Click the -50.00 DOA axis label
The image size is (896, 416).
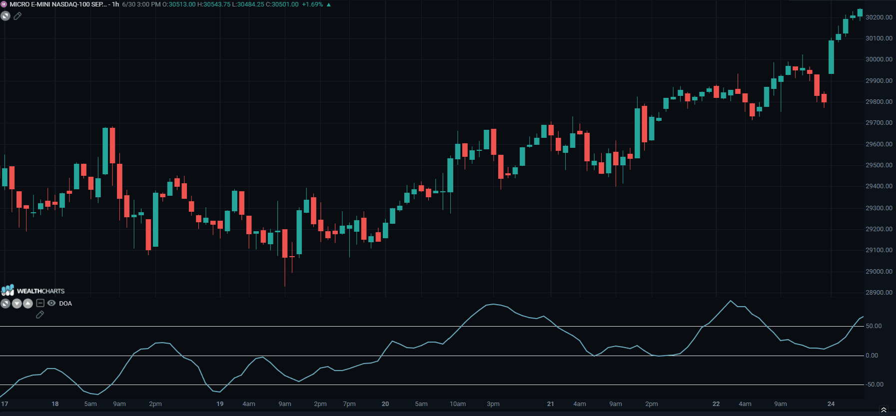tap(875, 384)
